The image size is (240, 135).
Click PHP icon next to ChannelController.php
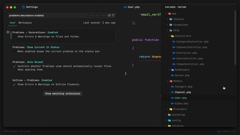(x=174, y=47)
